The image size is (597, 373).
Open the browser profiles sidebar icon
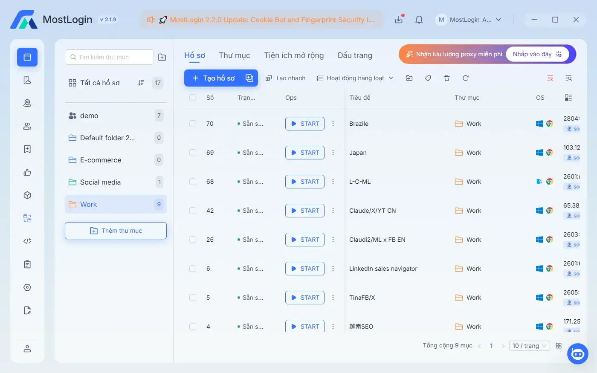coord(27,57)
